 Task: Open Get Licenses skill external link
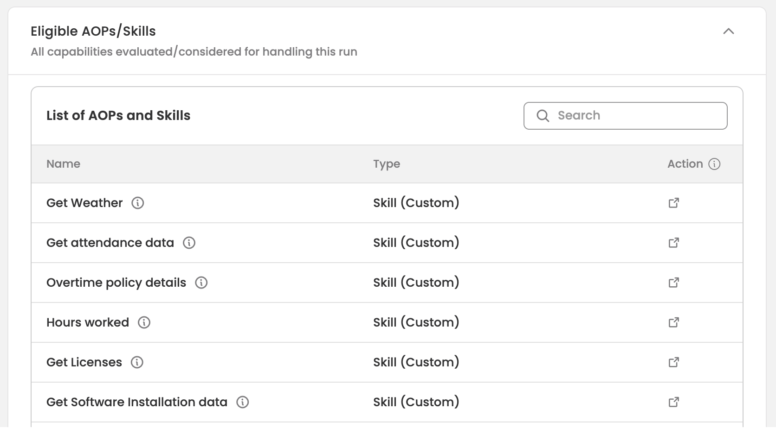(x=673, y=362)
